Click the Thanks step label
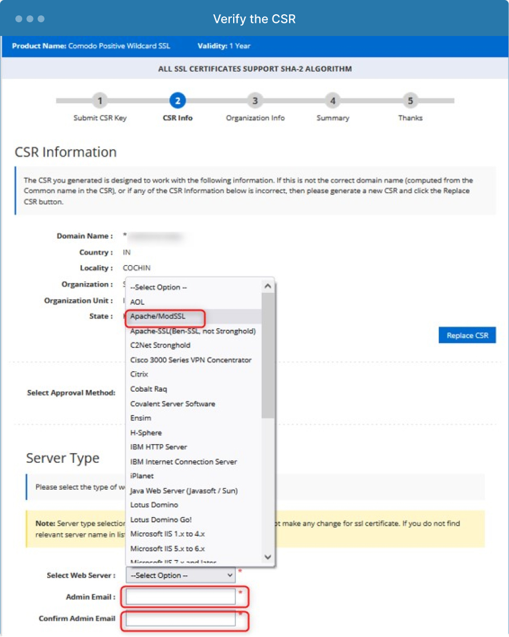 [410, 118]
